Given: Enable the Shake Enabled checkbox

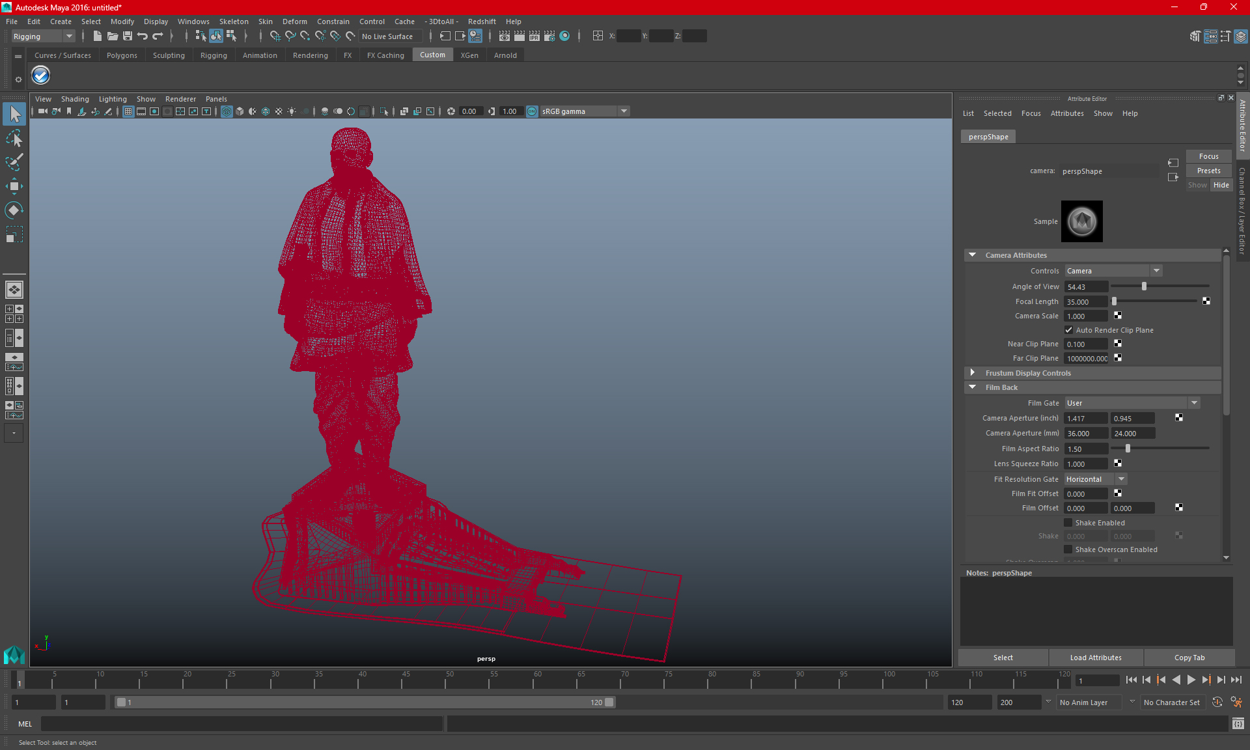Looking at the screenshot, I should coord(1068,523).
